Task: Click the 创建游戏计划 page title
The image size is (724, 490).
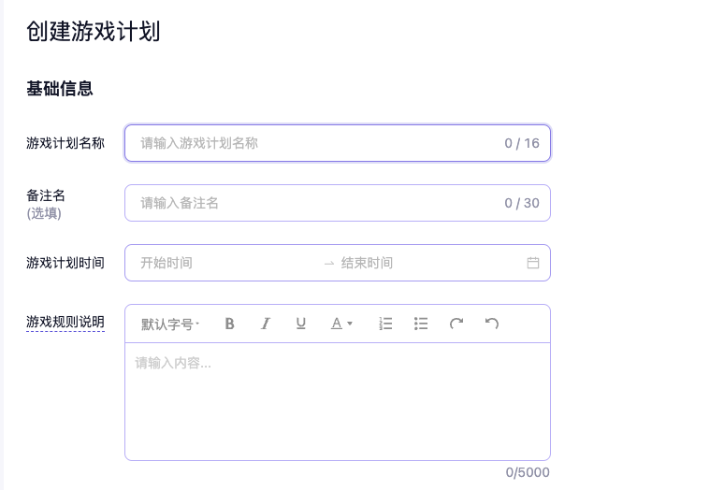Action: (94, 32)
